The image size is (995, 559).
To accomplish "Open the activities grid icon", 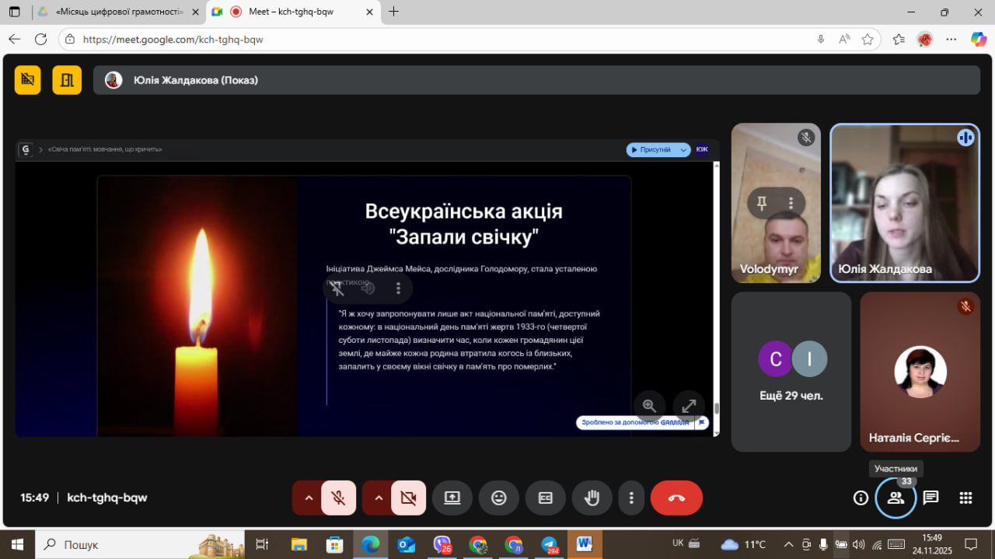I will (965, 498).
